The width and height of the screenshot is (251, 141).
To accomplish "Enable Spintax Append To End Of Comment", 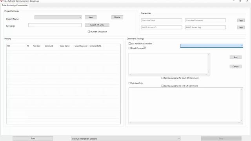I will click(x=162, y=86).
